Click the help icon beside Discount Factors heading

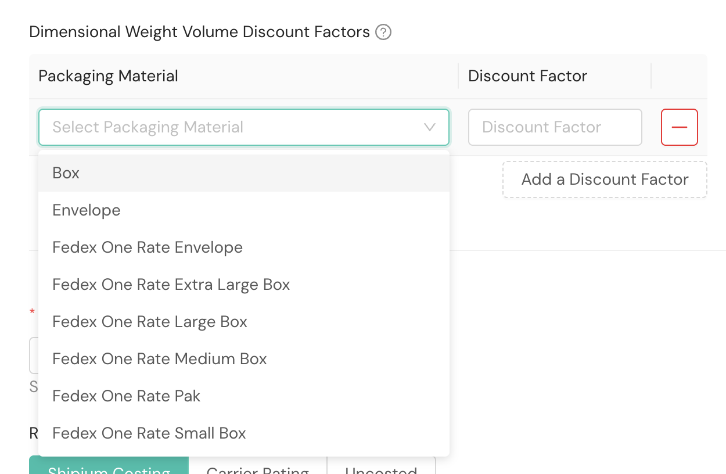(x=383, y=32)
